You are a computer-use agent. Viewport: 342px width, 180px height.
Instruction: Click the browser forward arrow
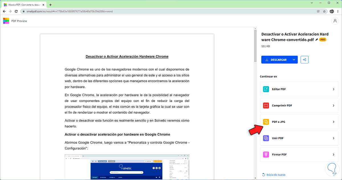tap(10, 11)
